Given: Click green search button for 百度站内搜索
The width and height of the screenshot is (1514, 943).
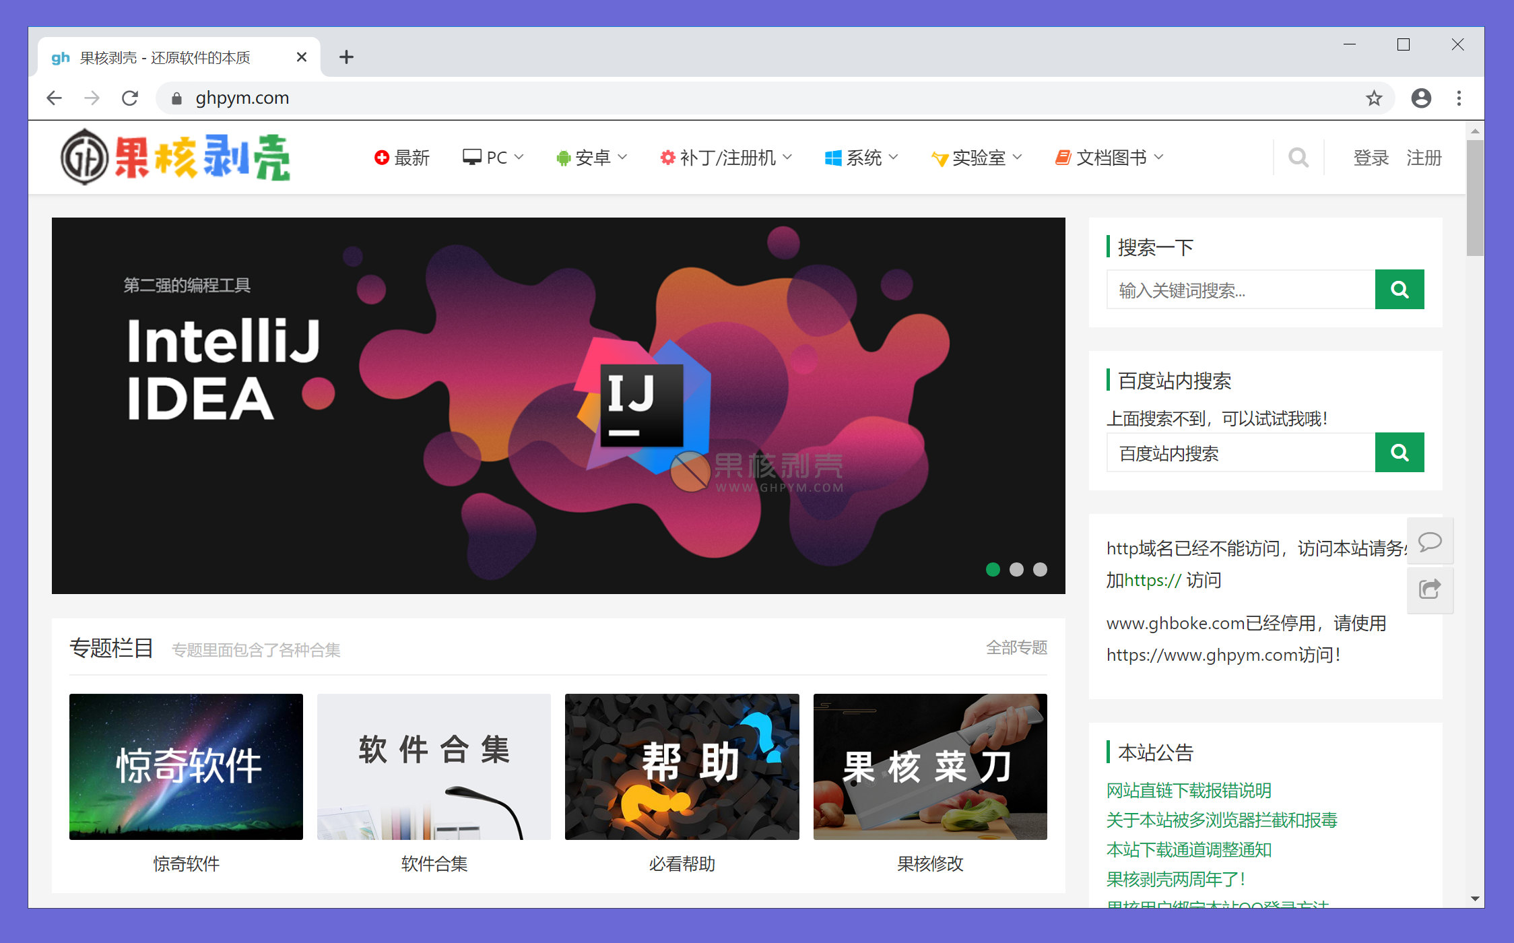Looking at the screenshot, I should pyautogui.click(x=1400, y=453).
